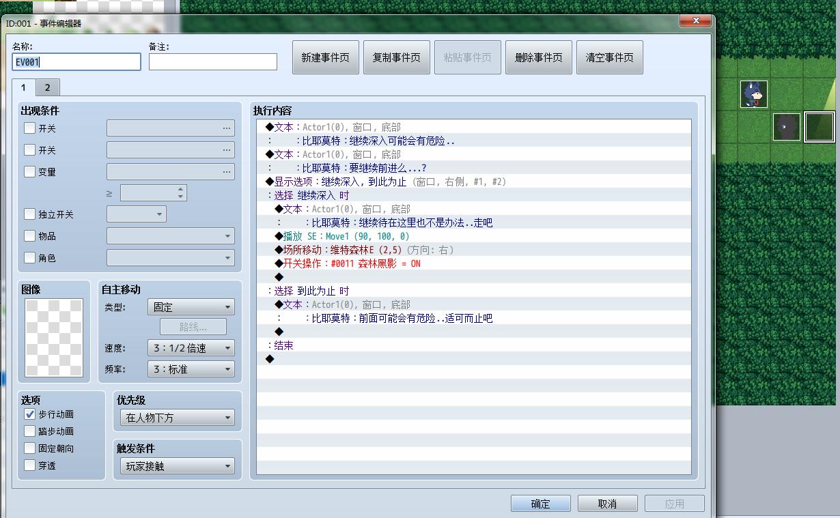The height and width of the screenshot is (518, 840).
Task: Open the 类型 dropdown showing 固定
Action: click(x=191, y=307)
